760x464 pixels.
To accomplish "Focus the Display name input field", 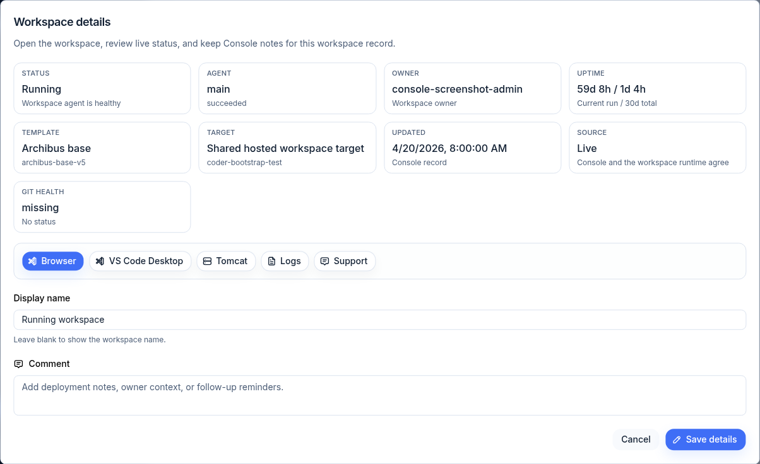I will pyautogui.click(x=380, y=320).
